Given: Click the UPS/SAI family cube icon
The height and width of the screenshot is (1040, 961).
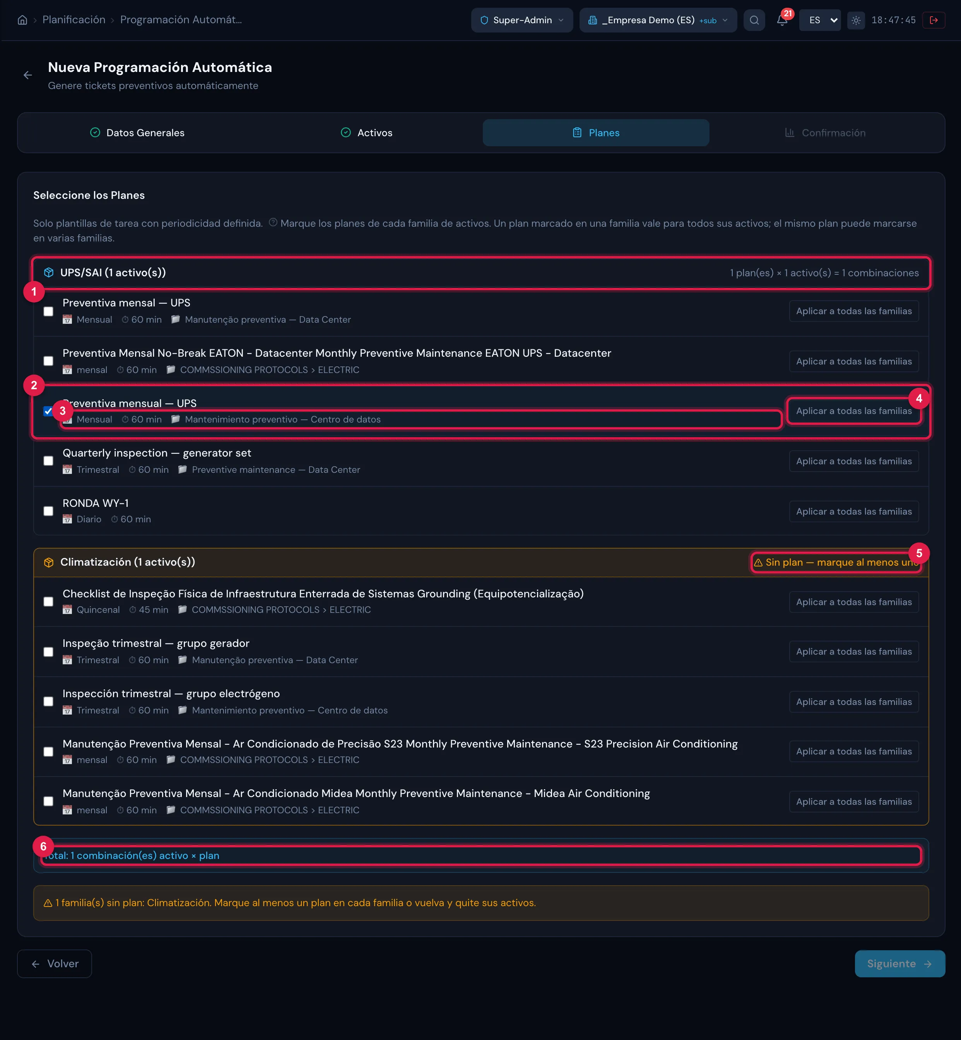Looking at the screenshot, I should click(49, 272).
